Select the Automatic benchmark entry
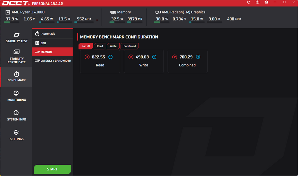The width and height of the screenshot is (298, 176). click(x=52, y=34)
